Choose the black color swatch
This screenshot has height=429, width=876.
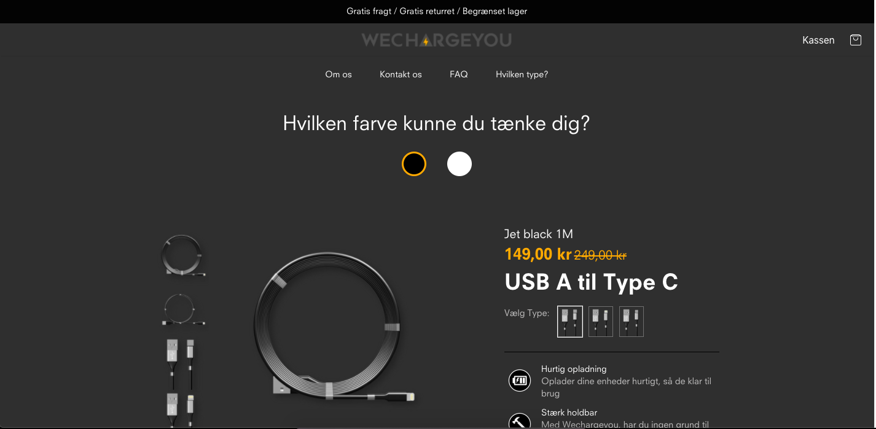tap(414, 164)
